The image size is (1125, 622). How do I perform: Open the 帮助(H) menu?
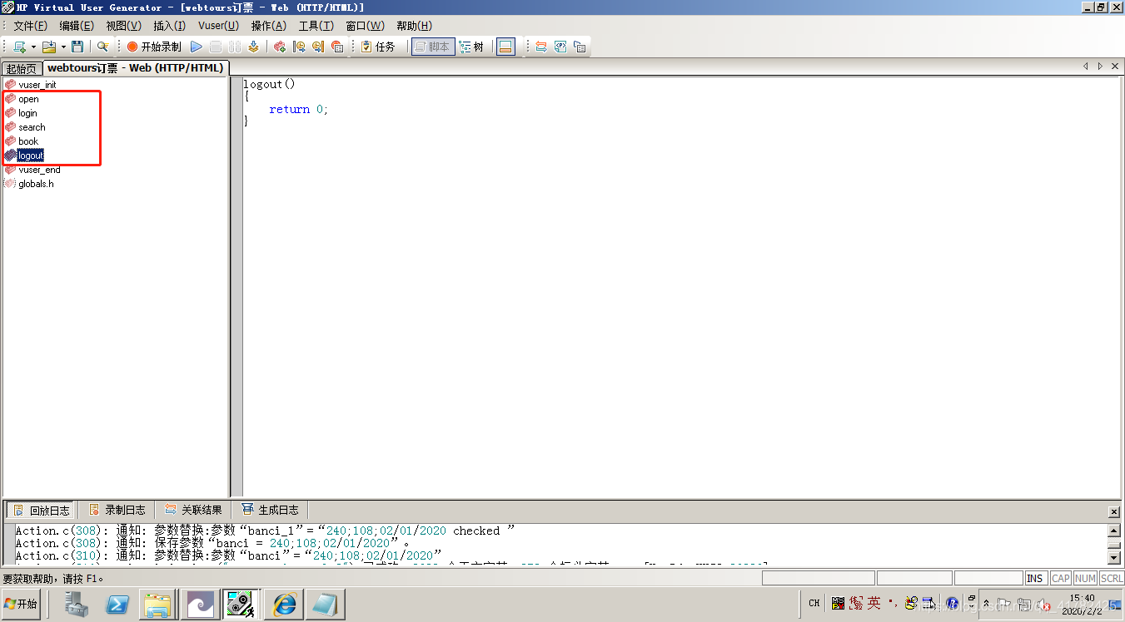[414, 26]
